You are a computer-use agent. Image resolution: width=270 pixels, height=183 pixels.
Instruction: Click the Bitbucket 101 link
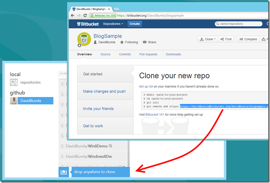click(x=155, y=114)
